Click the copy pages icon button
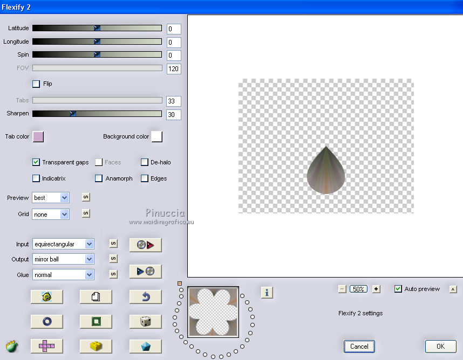 pos(96,296)
